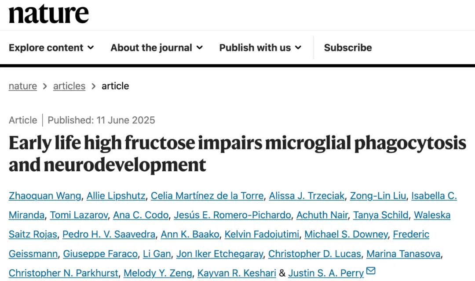The height and width of the screenshot is (281, 475).
Task: Select author Kayvan R. Keshari
Action: (x=237, y=273)
